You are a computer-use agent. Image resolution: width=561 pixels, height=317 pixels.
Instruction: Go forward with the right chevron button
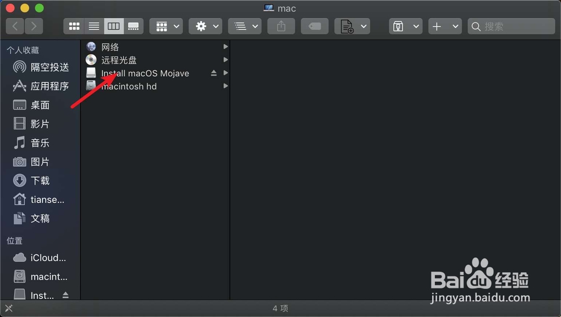[x=34, y=26]
